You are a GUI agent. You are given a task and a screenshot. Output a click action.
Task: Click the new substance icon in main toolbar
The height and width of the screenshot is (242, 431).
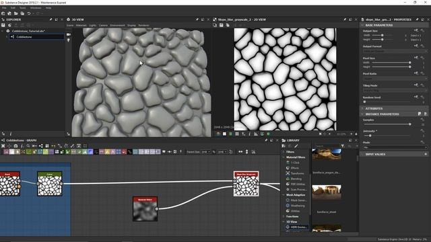3,13
